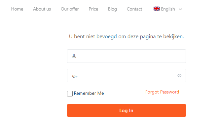This screenshot has width=219, height=132.
Task: Click the UK flag icon
Action: [157, 9]
